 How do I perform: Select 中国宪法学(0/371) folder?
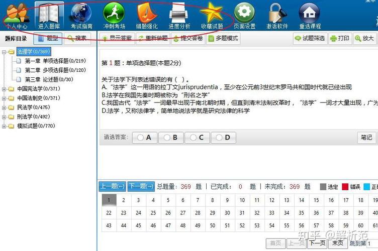click(x=39, y=89)
